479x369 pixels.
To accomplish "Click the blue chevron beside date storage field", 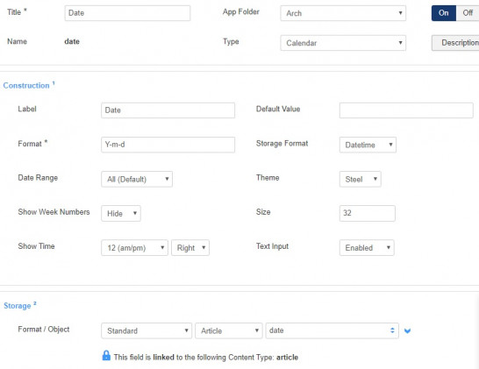I will pyautogui.click(x=407, y=330).
